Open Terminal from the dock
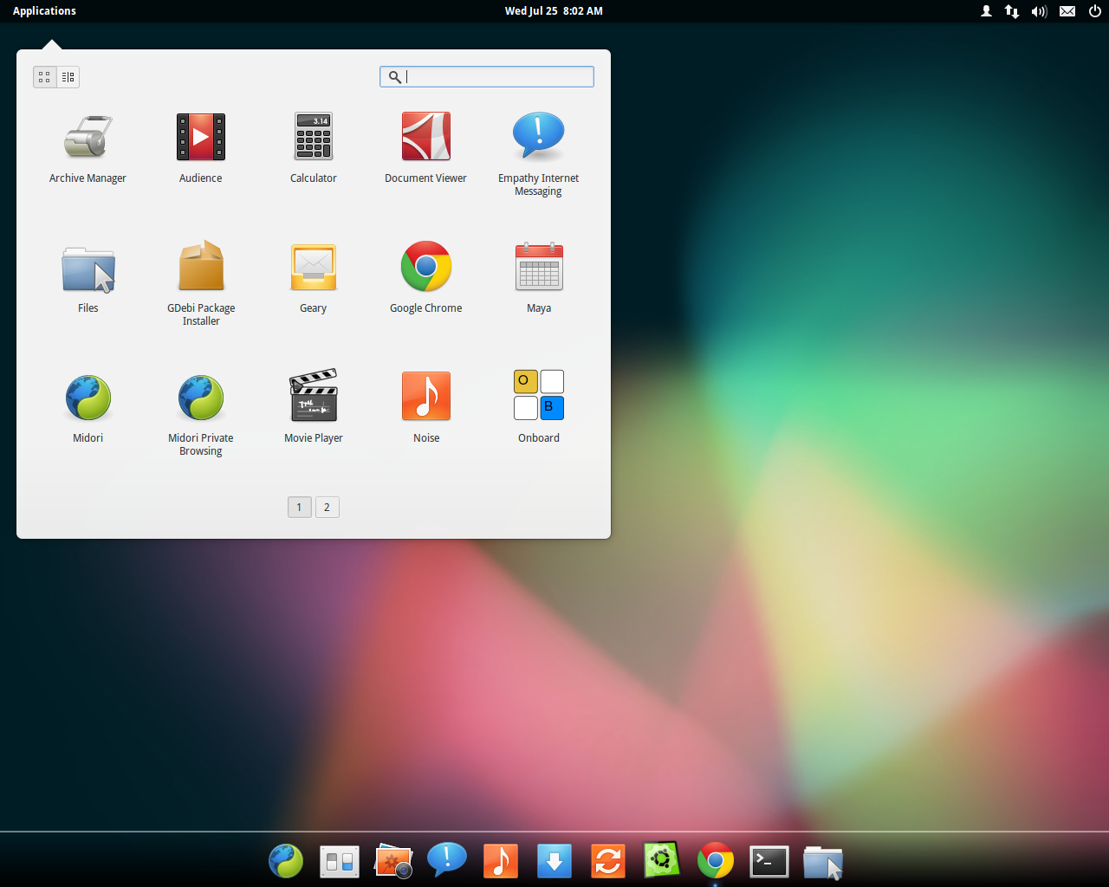This screenshot has width=1109, height=887. (769, 862)
